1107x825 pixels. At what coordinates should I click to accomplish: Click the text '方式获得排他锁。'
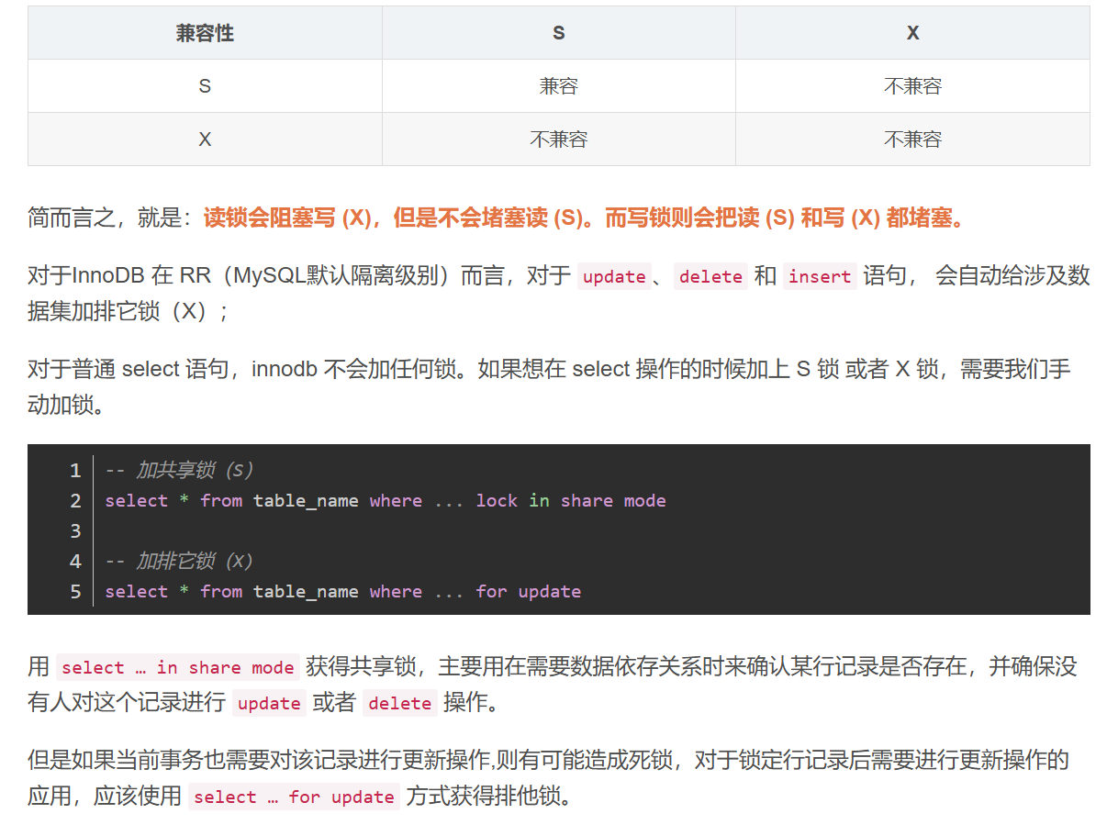pos(489,796)
